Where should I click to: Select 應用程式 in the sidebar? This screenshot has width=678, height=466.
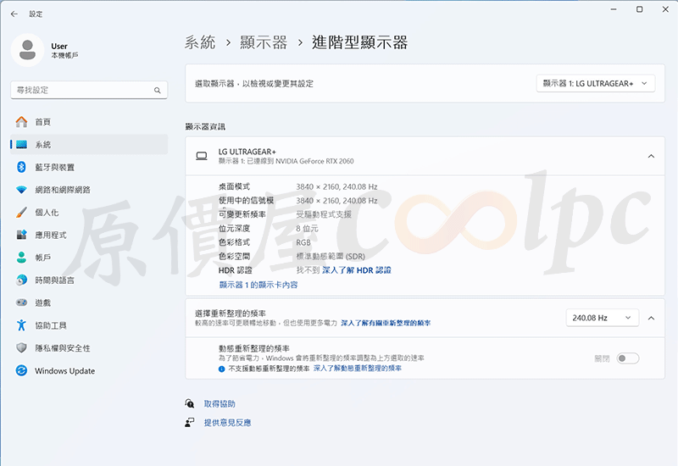(89, 235)
